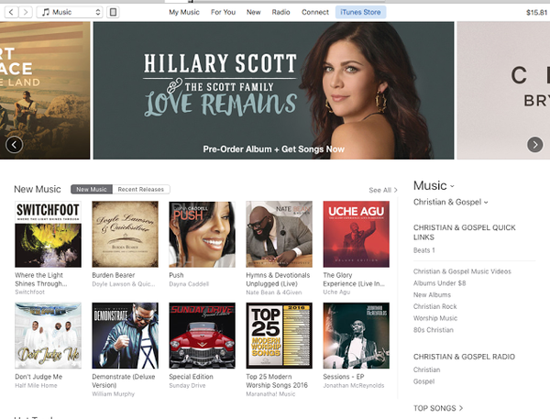Expand the Christian & Gospel genre dropdown
The height and width of the screenshot is (419, 550).
pyautogui.click(x=450, y=202)
